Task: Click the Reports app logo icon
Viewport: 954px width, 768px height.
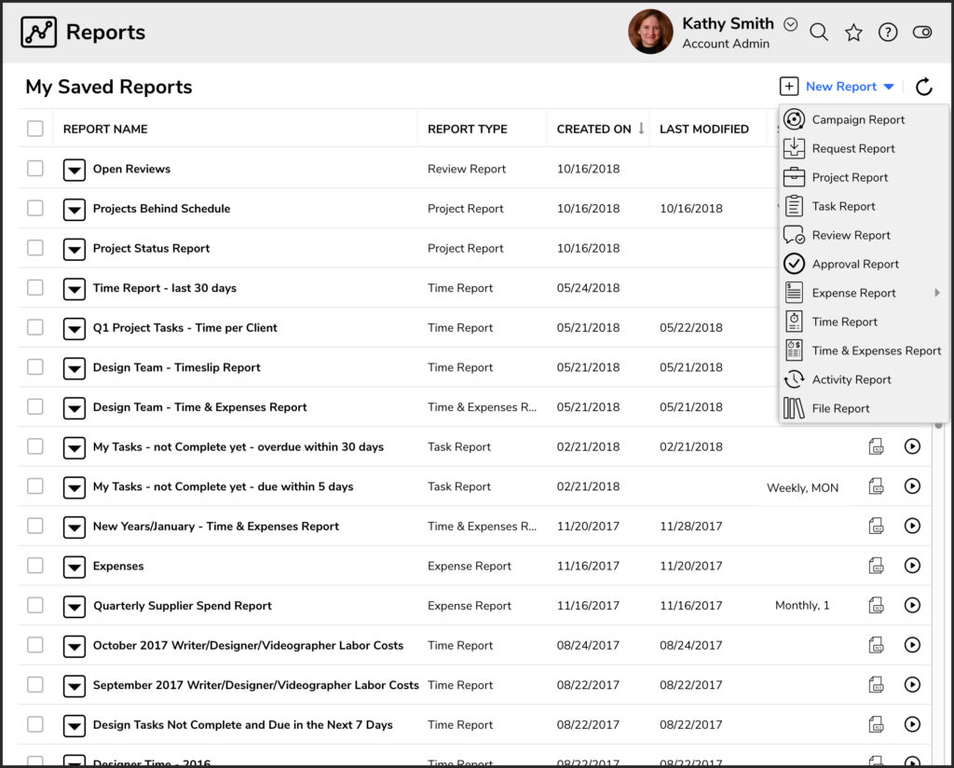Action: (37, 31)
